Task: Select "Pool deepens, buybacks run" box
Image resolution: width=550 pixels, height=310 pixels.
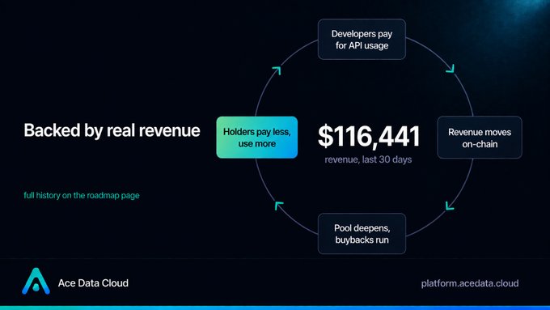Action: 362,234
